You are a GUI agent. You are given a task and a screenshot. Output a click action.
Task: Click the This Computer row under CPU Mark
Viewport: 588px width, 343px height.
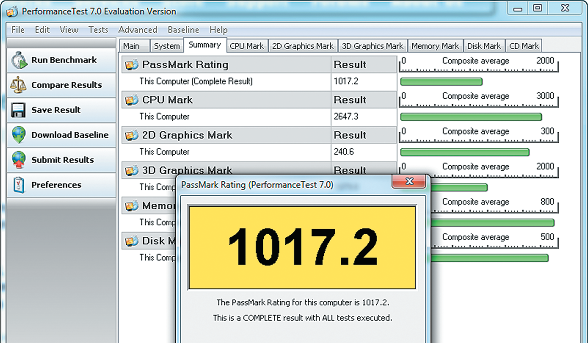point(259,117)
